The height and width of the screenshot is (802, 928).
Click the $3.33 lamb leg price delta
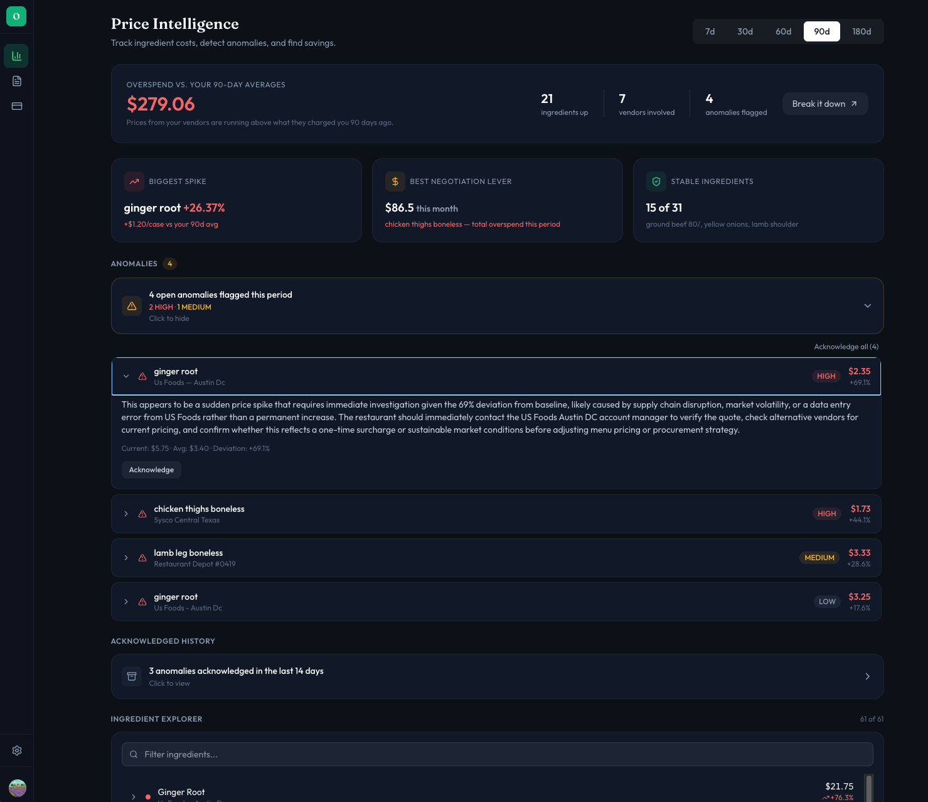pos(860,553)
